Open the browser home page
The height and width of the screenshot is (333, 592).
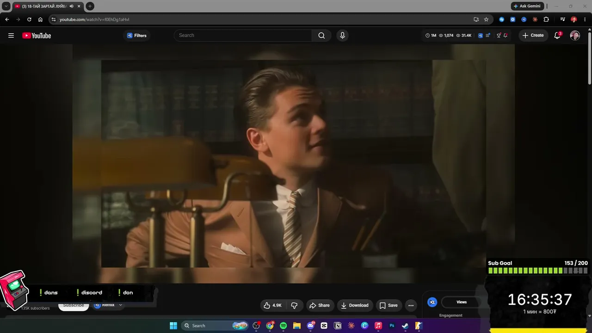pos(40,19)
